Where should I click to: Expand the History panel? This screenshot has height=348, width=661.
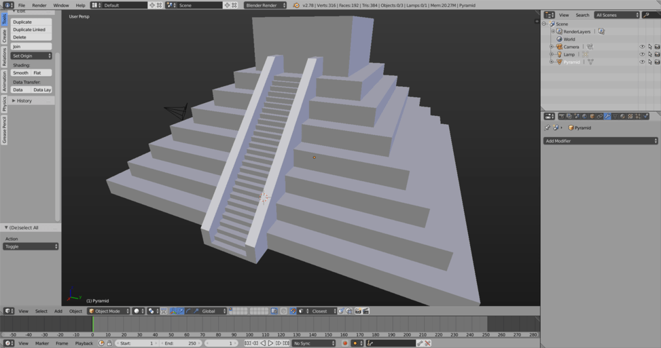click(24, 100)
